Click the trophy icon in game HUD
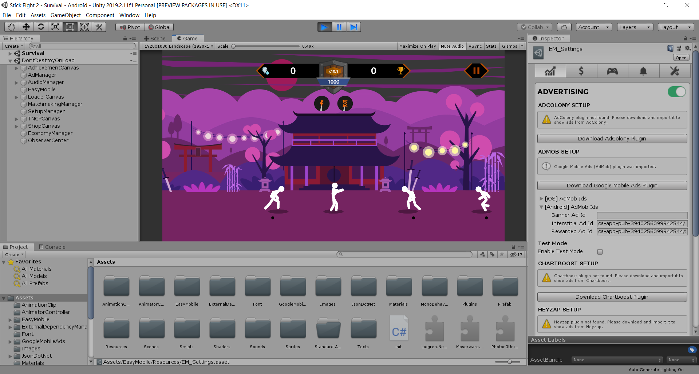This screenshot has width=699, height=374. click(x=400, y=71)
